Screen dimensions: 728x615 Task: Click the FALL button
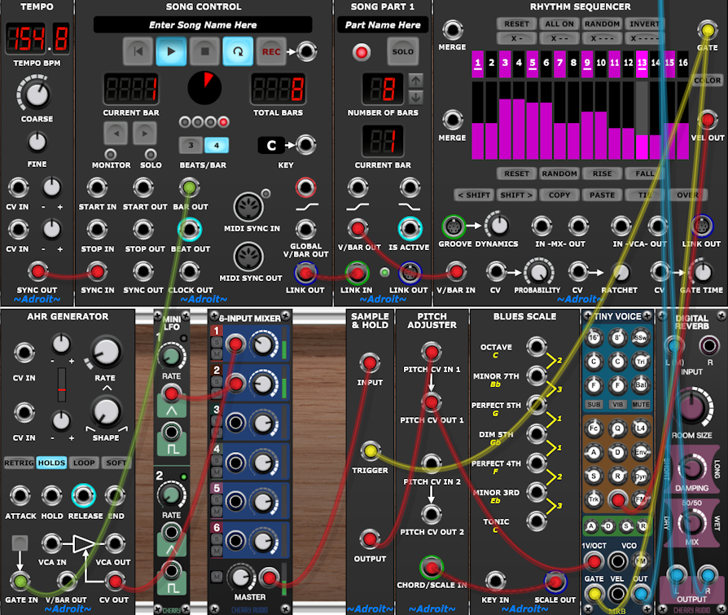(x=644, y=174)
